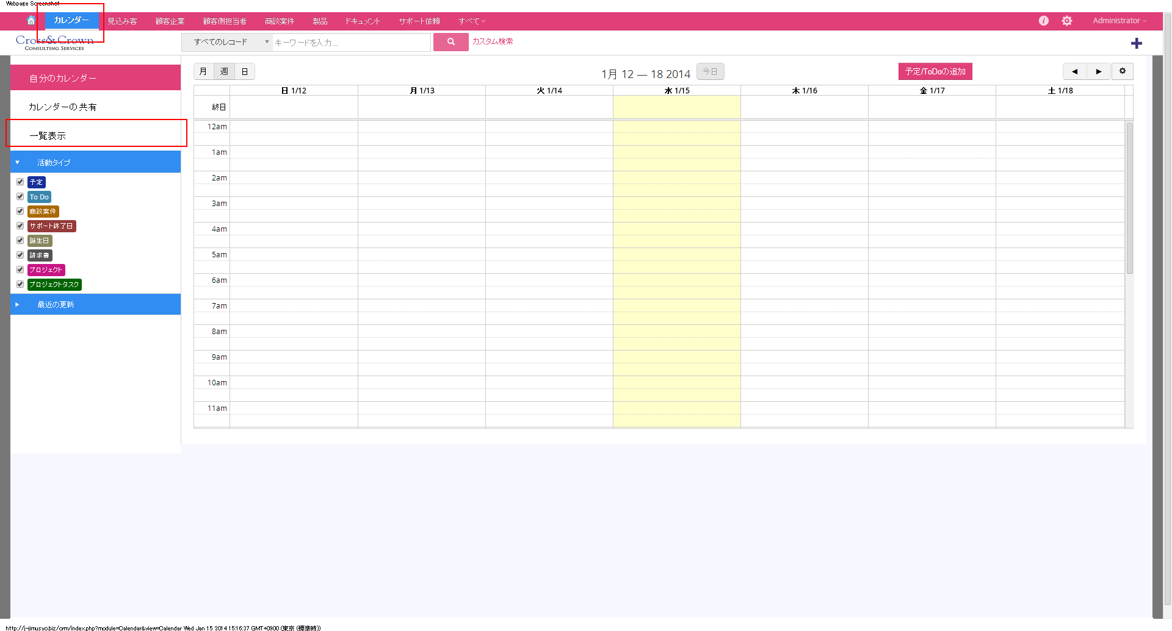The image size is (1172, 631).
Task: Go to next week arrow
Action: (x=1098, y=71)
